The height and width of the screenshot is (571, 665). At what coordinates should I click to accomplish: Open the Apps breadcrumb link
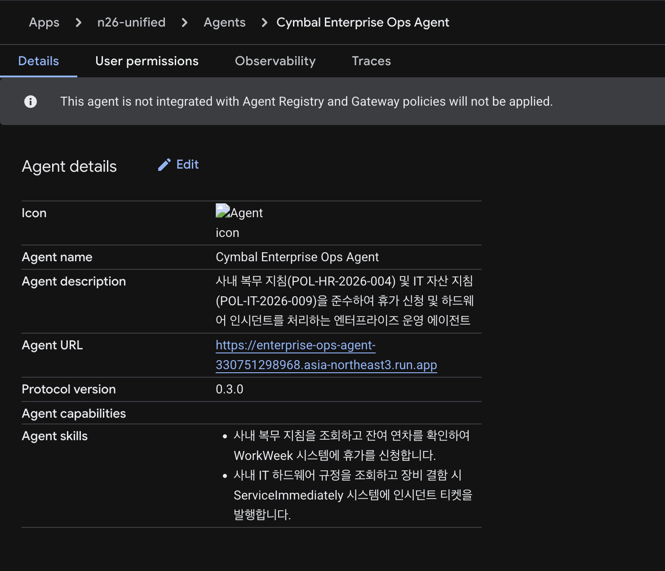point(44,22)
